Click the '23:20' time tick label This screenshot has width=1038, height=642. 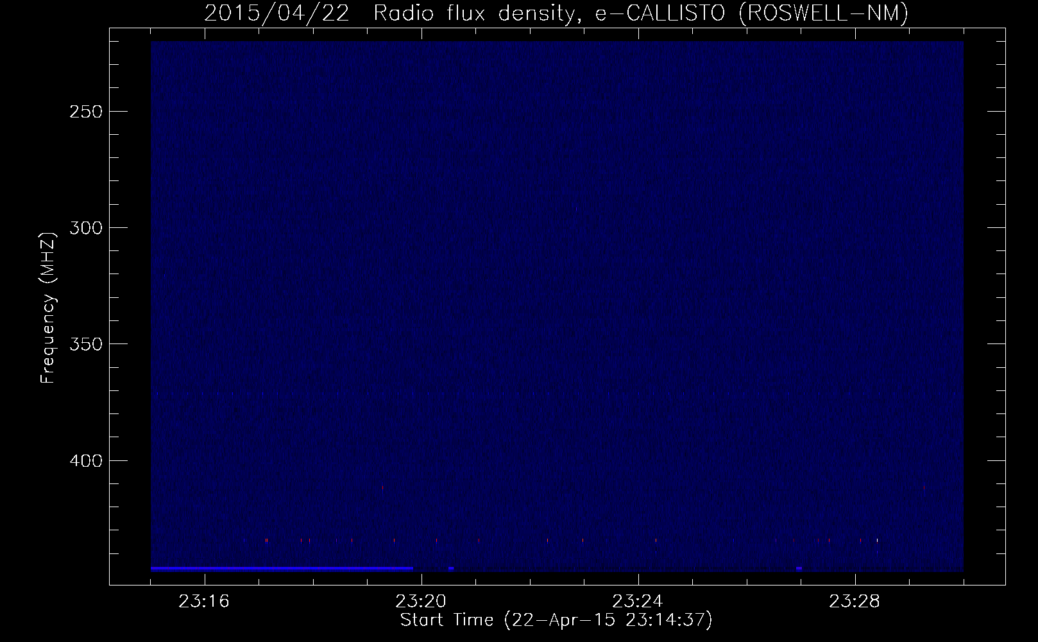click(421, 602)
